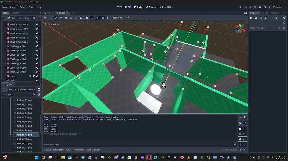Viewport: 288px width, 161px height.
Task: Open the Project menu
Action: [x=13, y=7]
